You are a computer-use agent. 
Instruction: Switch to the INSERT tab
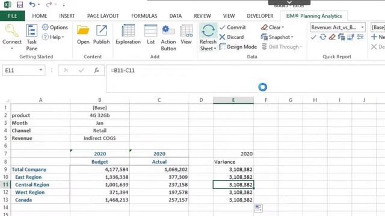[67, 16]
